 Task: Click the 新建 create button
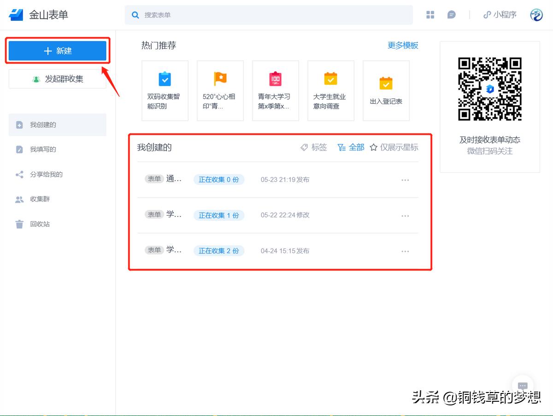tap(58, 51)
